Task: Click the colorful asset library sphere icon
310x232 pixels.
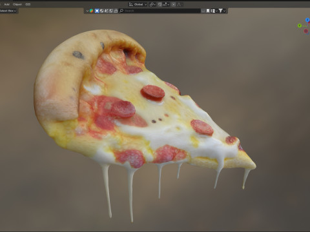Action: point(92,11)
